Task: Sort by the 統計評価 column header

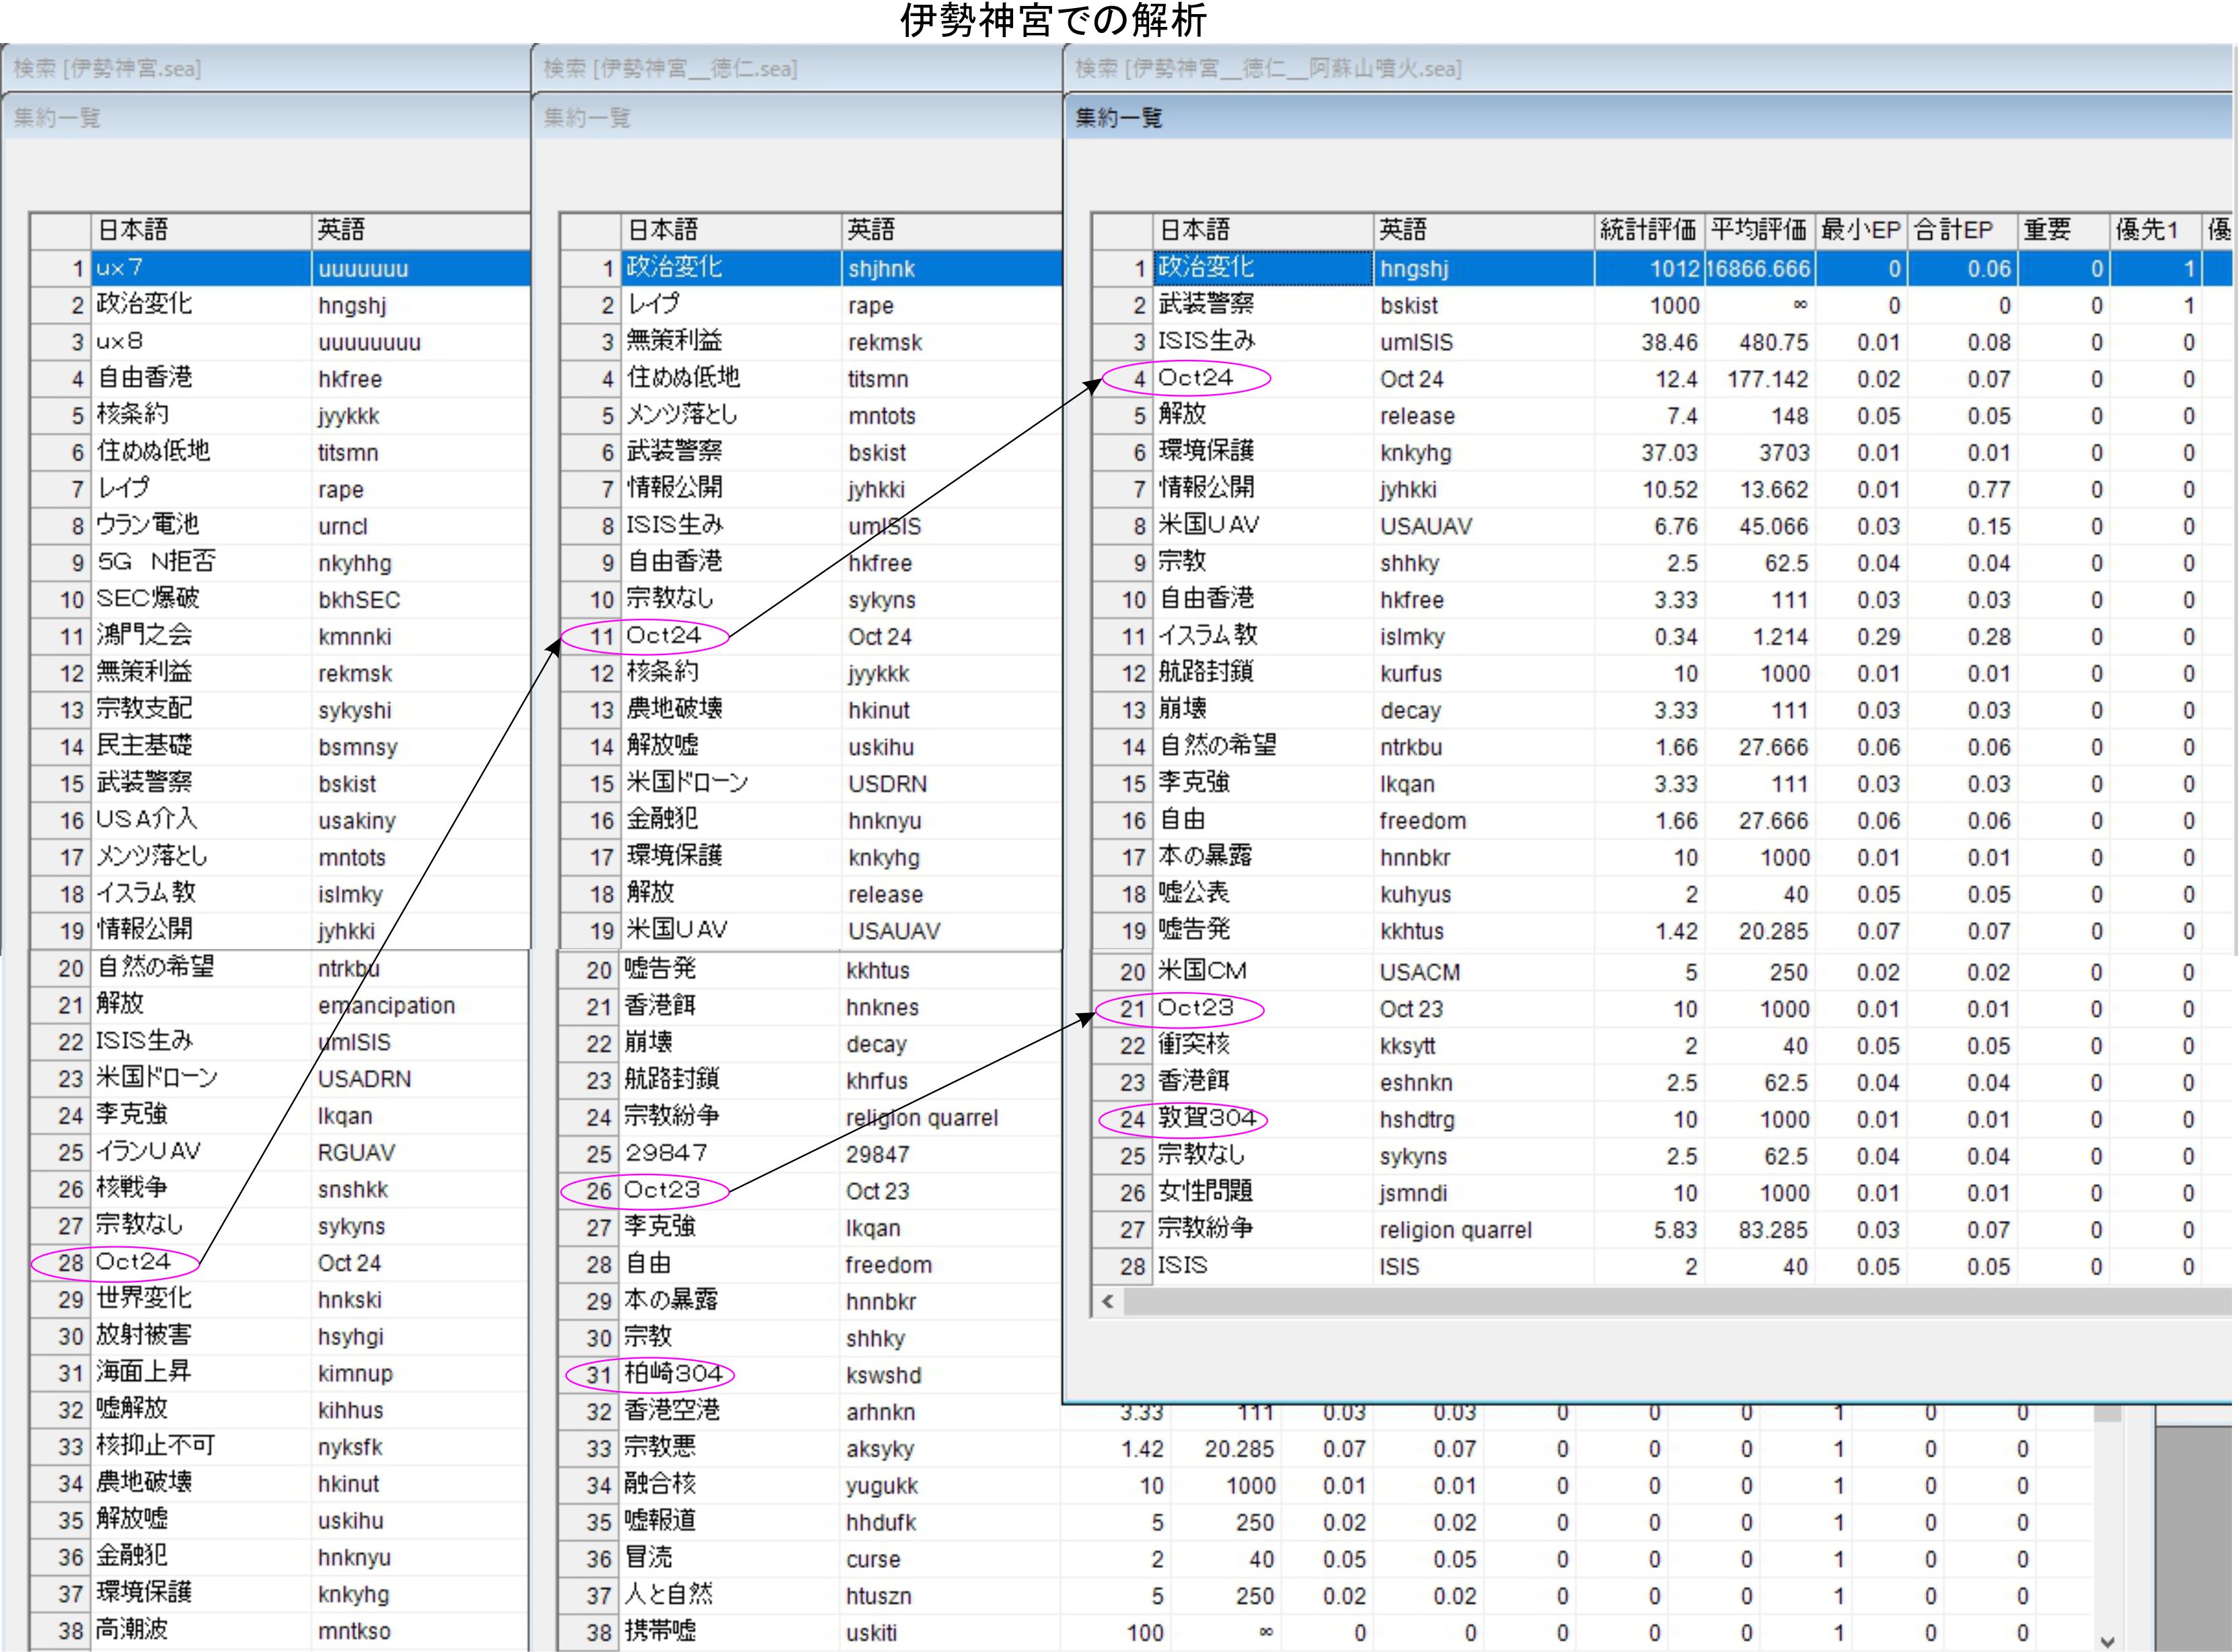Action: (1647, 230)
